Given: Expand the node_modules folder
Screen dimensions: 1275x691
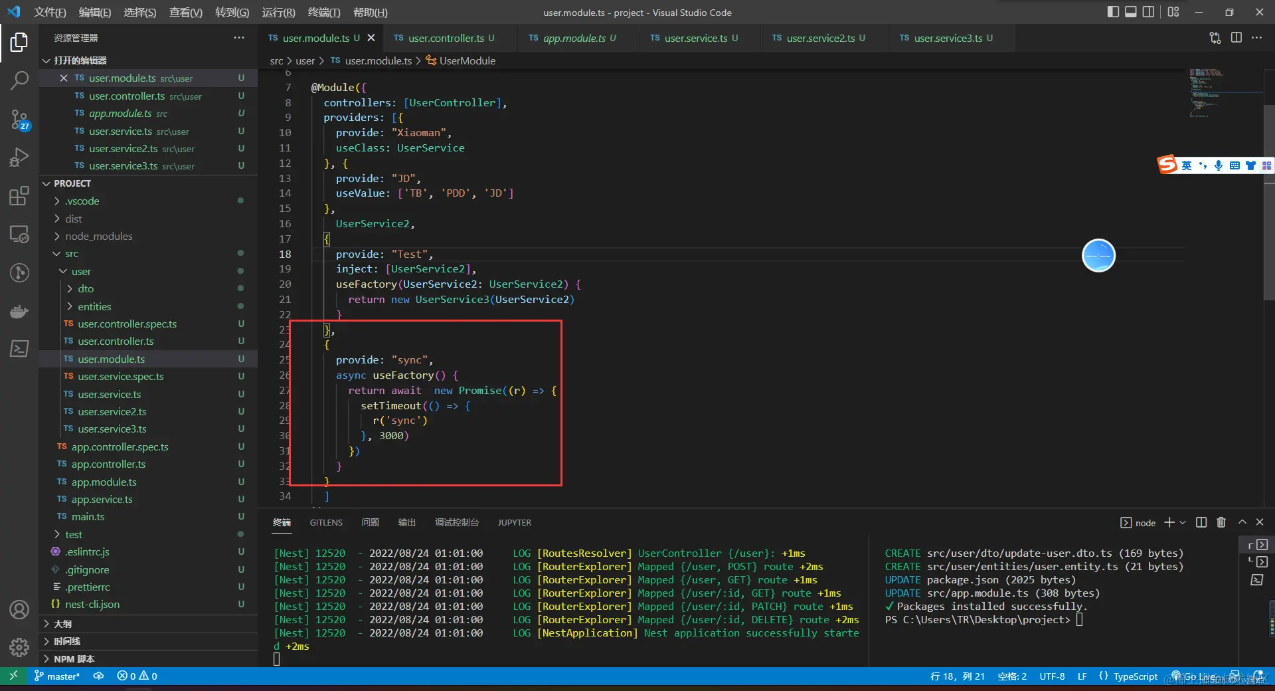Looking at the screenshot, I should (x=98, y=236).
